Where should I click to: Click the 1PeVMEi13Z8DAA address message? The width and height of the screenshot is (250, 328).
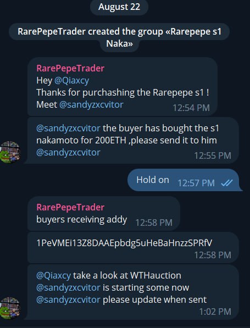tap(134, 248)
